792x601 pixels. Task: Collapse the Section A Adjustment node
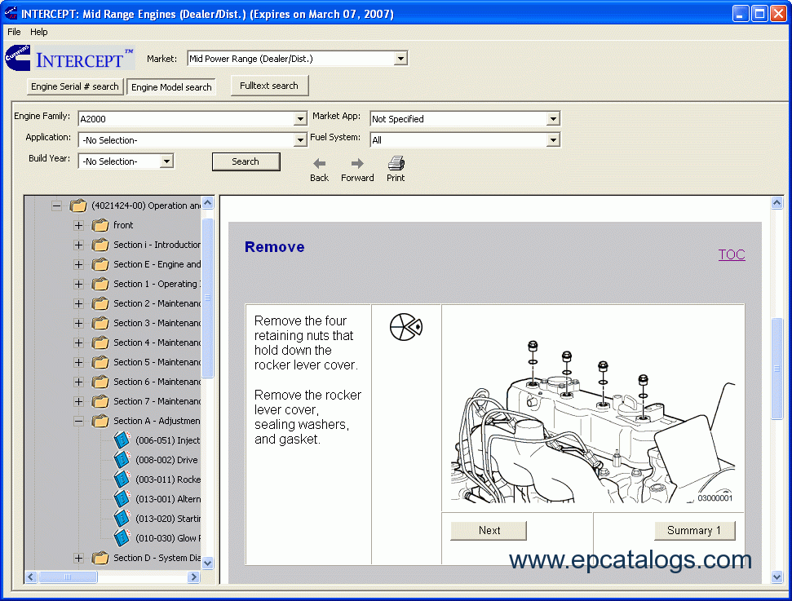click(78, 422)
